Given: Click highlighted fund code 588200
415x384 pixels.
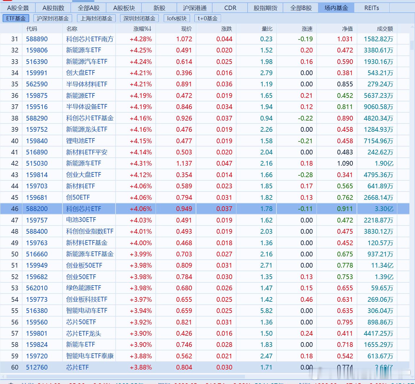Looking at the screenshot, I should [37, 209].
